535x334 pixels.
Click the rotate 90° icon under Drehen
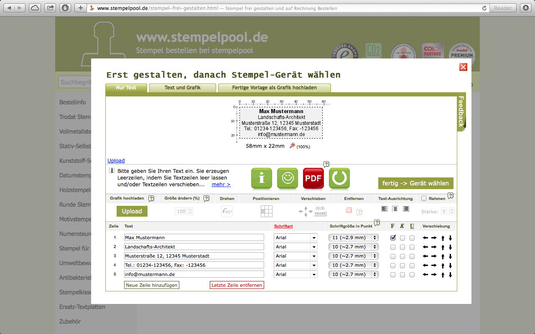[x=227, y=211]
